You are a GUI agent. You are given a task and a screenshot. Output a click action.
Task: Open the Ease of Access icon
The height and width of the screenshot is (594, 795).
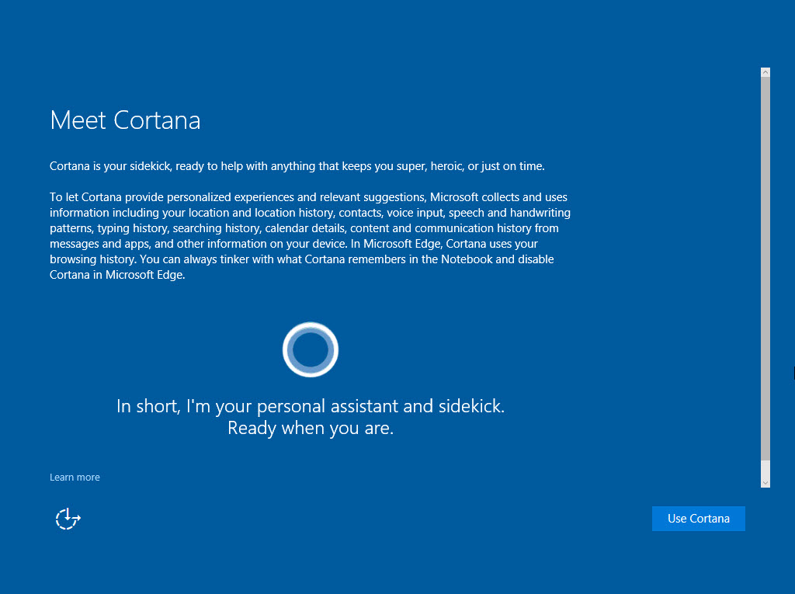[x=68, y=519]
